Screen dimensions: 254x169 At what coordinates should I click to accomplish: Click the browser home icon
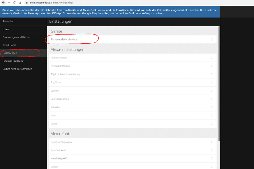pos(20,2)
